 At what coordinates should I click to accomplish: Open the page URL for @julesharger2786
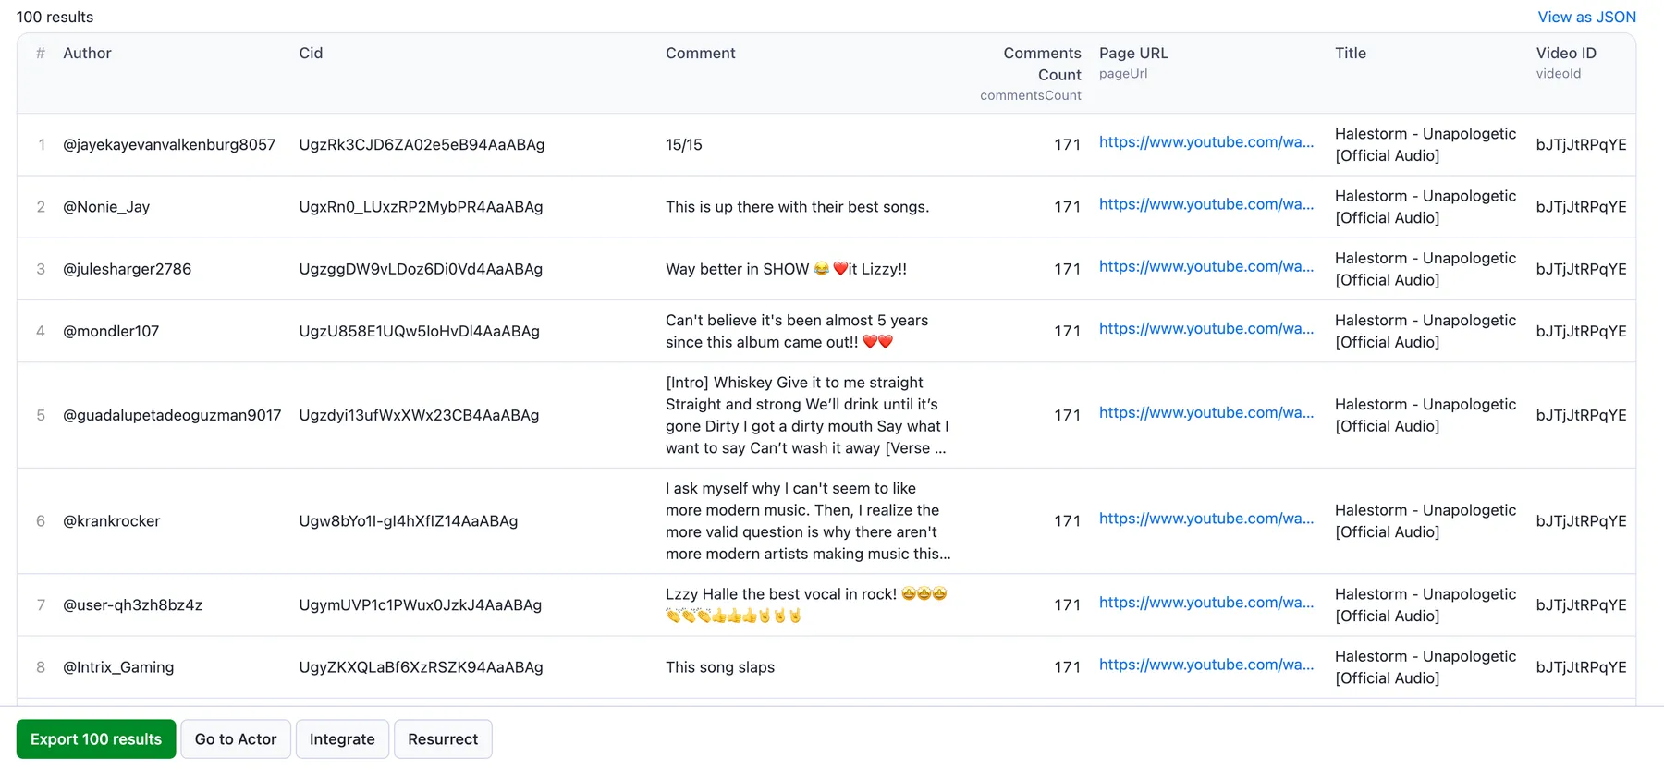1206,266
